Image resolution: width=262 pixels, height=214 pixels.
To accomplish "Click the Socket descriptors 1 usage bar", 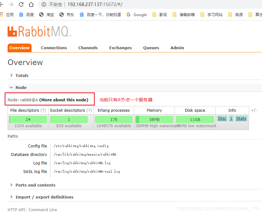I will (x=69, y=119).
